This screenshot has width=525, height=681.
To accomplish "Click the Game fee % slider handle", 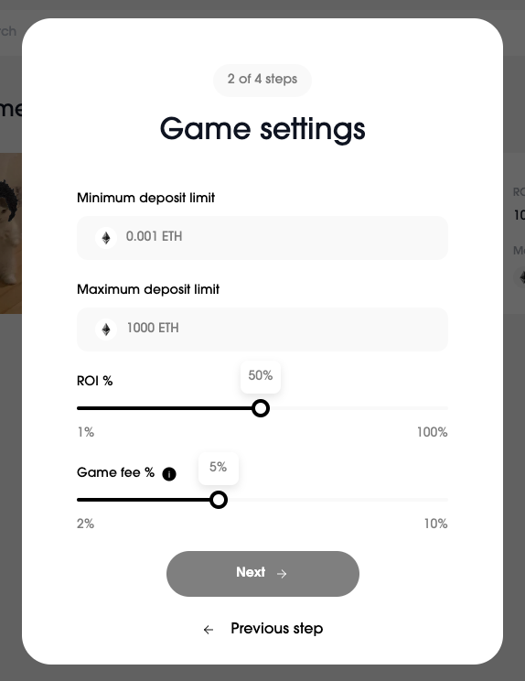I will pos(219,500).
